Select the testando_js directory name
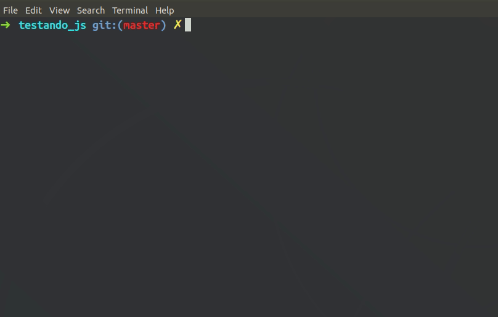The width and height of the screenshot is (498, 317). click(x=52, y=25)
